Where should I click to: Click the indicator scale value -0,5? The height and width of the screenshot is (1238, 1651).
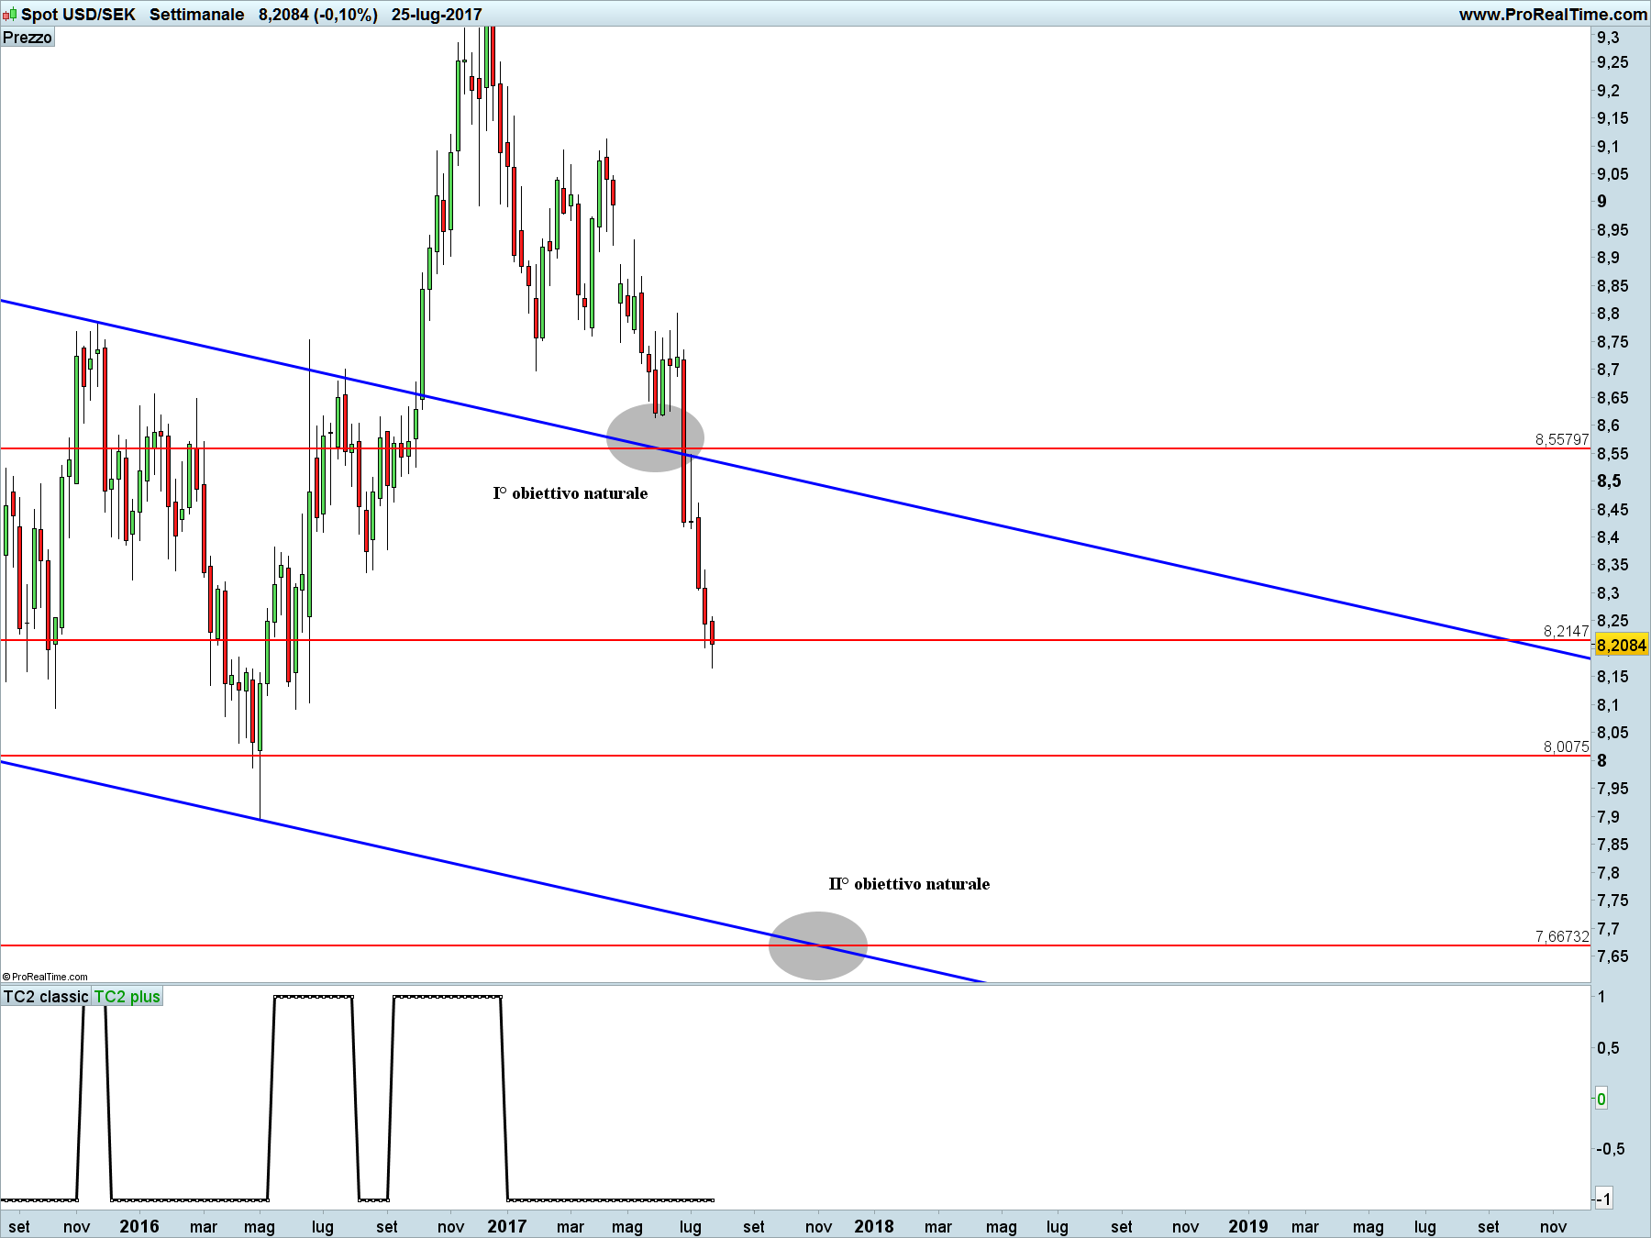[x=1611, y=1149]
